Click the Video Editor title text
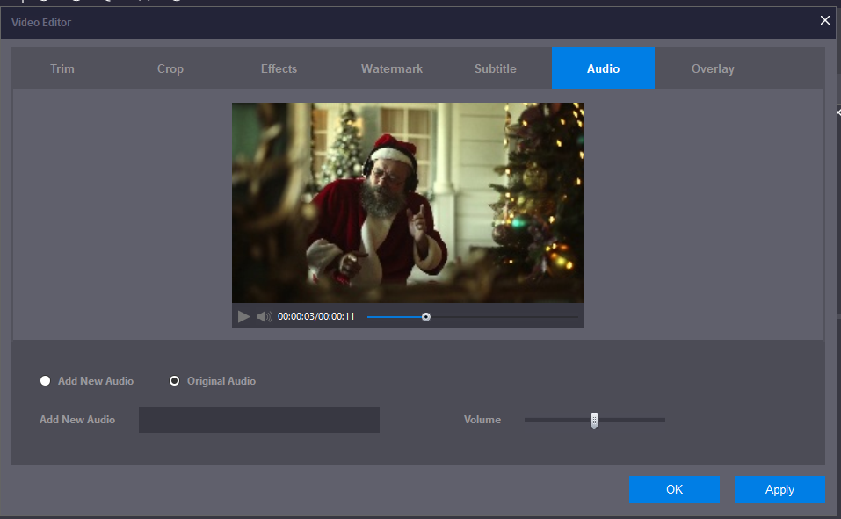841x519 pixels. point(41,23)
